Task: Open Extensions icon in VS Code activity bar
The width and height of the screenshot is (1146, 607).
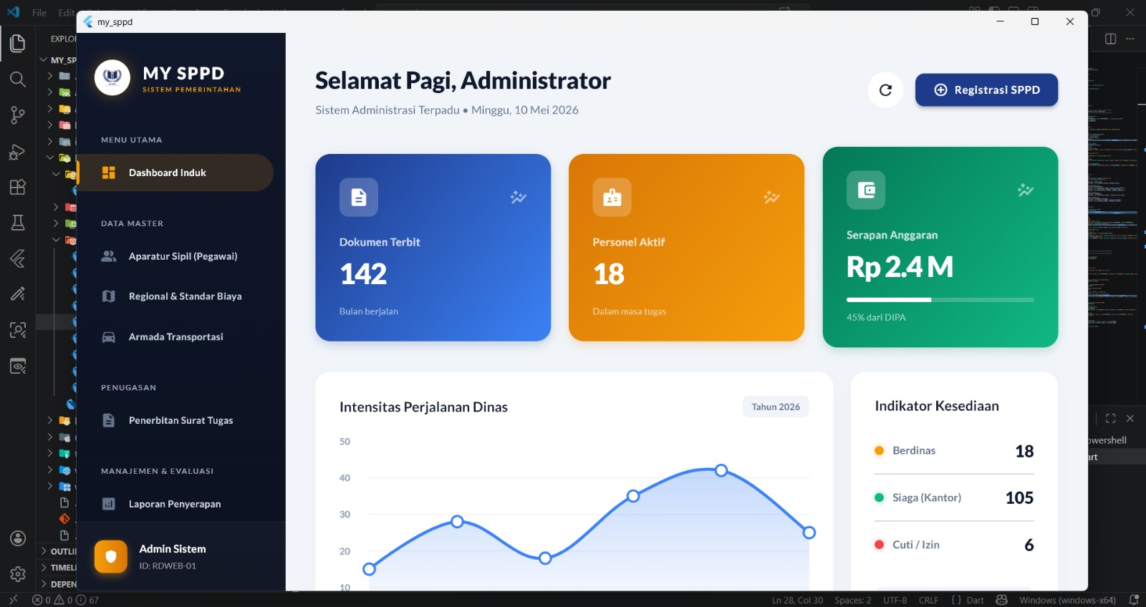Action: point(17,187)
